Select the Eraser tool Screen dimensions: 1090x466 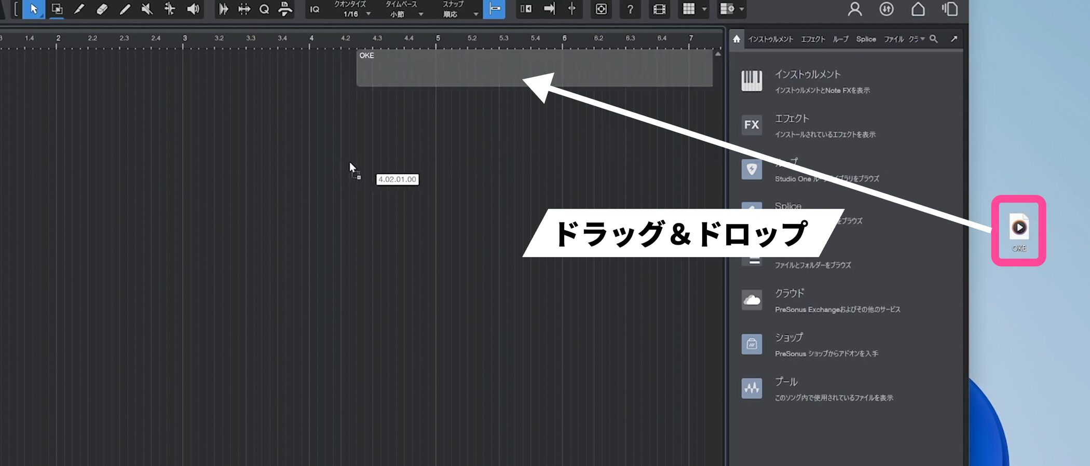[x=102, y=9]
